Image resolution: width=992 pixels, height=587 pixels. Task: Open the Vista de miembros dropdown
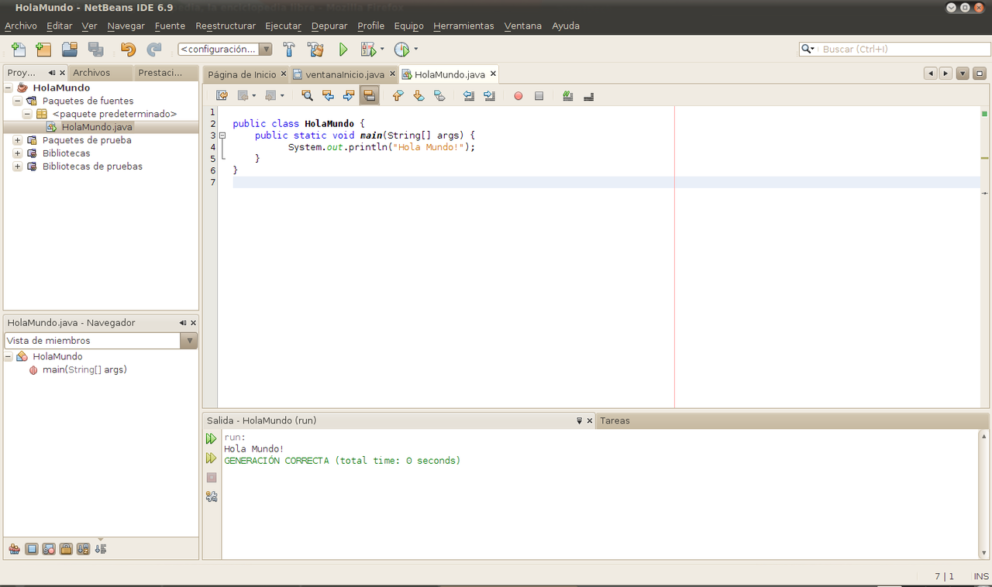(x=189, y=340)
